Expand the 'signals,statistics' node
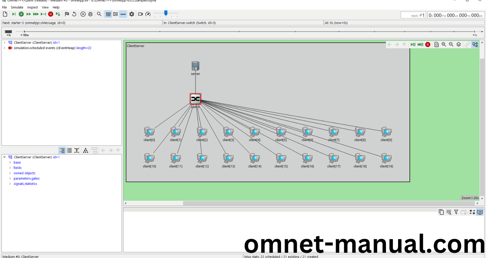Viewport: 486px width, 258px height. tap(10, 184)
